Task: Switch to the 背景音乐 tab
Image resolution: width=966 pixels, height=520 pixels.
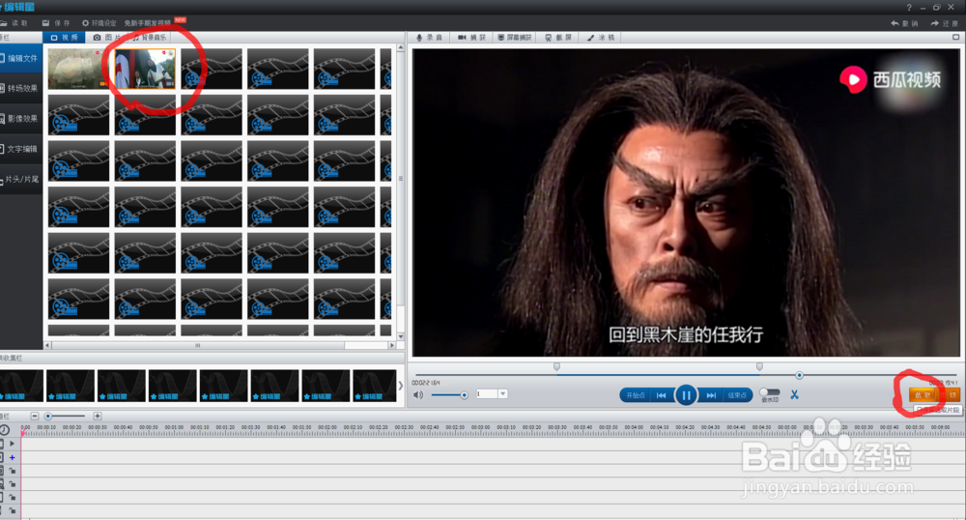Action: coord(151,38)
